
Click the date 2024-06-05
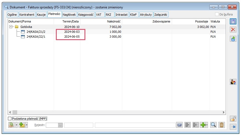(72, 37)
